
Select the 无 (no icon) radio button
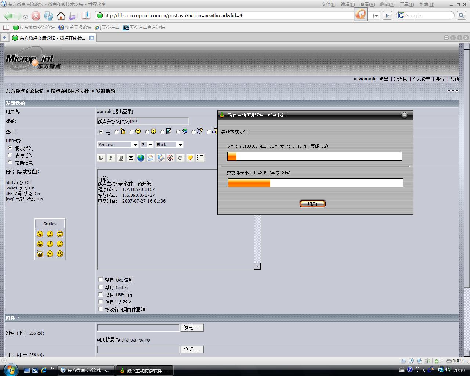click(101, 132)
